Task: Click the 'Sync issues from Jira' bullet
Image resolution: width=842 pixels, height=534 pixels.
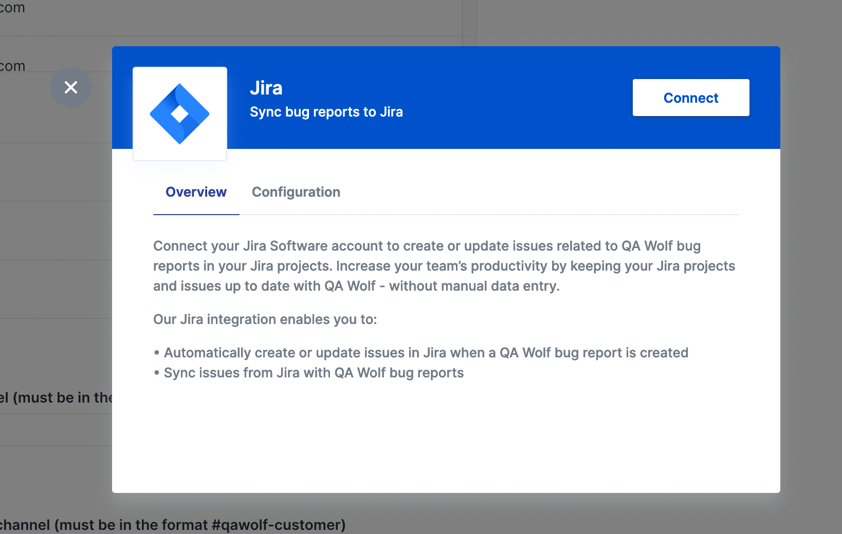Action: (308, 373)
